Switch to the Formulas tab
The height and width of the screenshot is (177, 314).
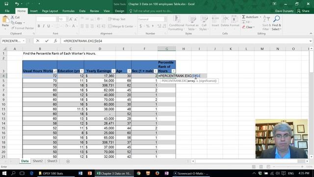(x=69, y=11)
